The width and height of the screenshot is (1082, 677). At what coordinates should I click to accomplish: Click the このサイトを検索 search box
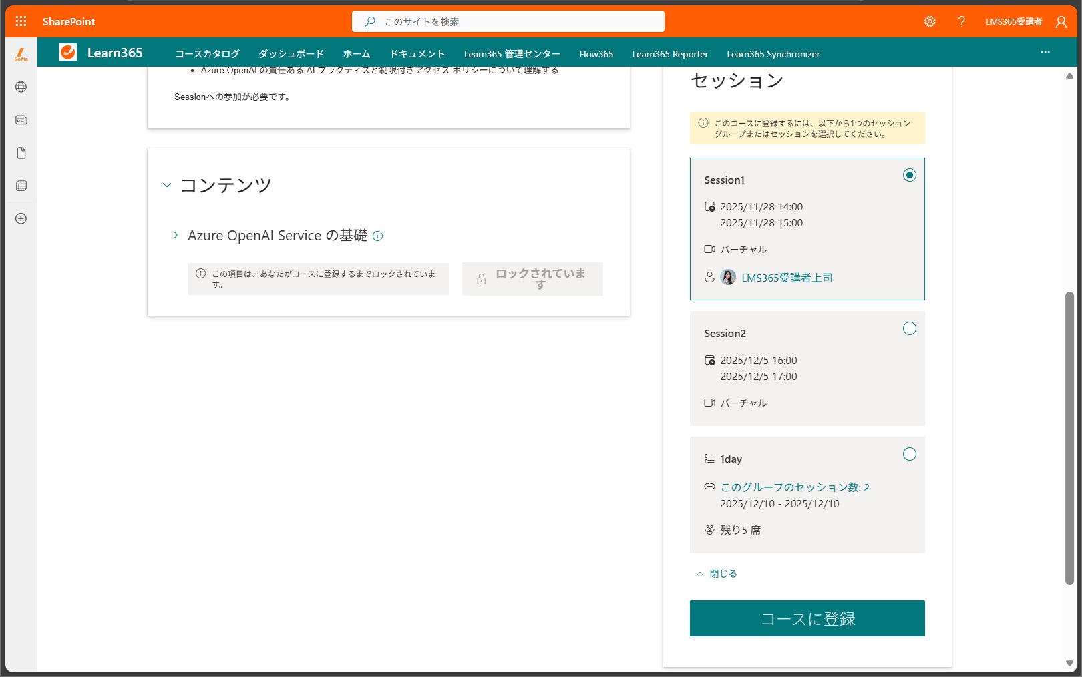coord(508,21)
